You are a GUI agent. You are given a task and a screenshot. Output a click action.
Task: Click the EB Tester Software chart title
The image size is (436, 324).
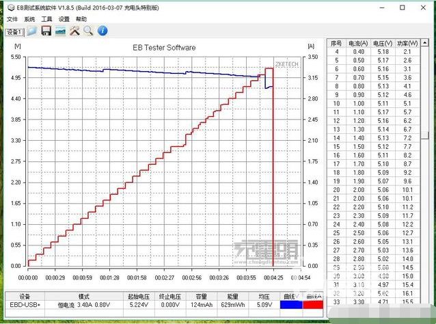pos(164,48)
